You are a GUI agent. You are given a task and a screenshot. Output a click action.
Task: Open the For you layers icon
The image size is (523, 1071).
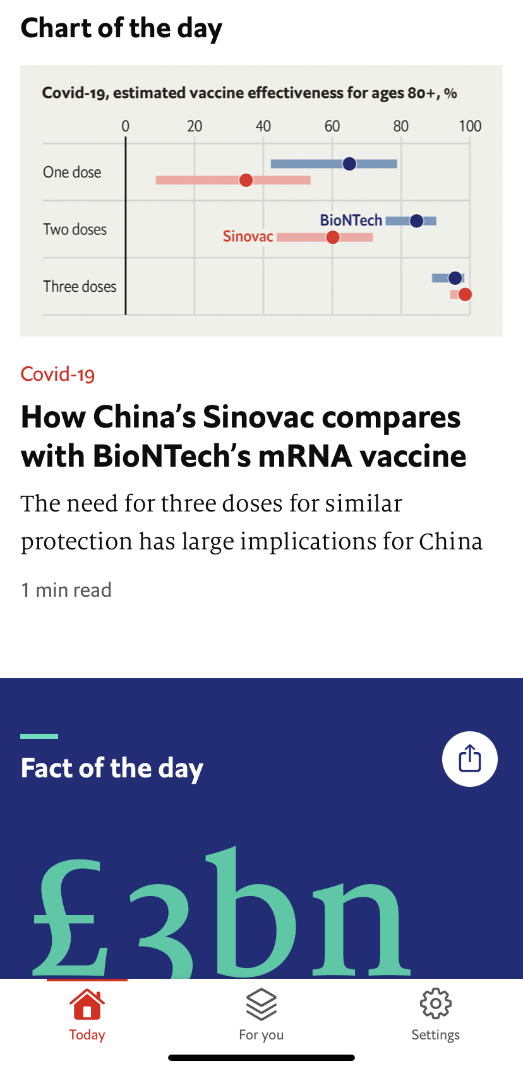pos(261,1005)
